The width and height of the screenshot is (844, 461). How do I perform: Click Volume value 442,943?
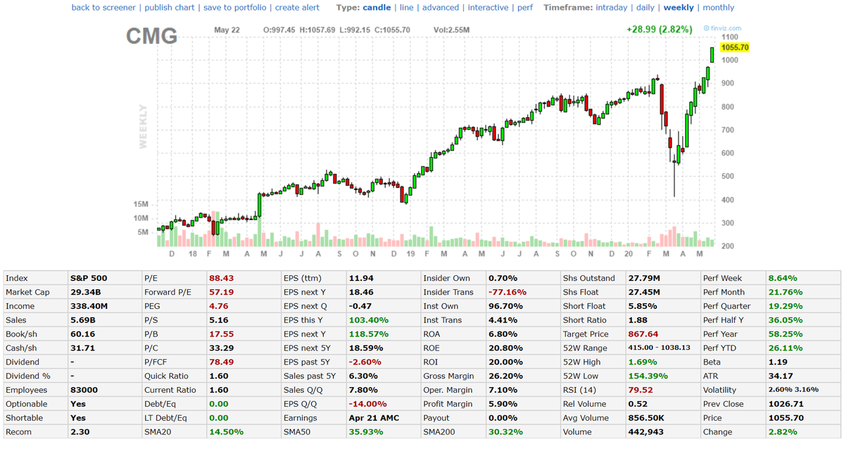[x=645, y=432]
